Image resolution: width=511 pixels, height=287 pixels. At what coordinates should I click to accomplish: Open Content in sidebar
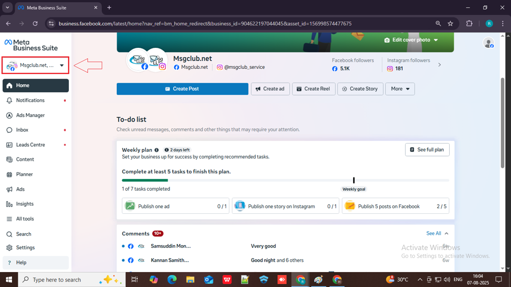pos(35,159)
